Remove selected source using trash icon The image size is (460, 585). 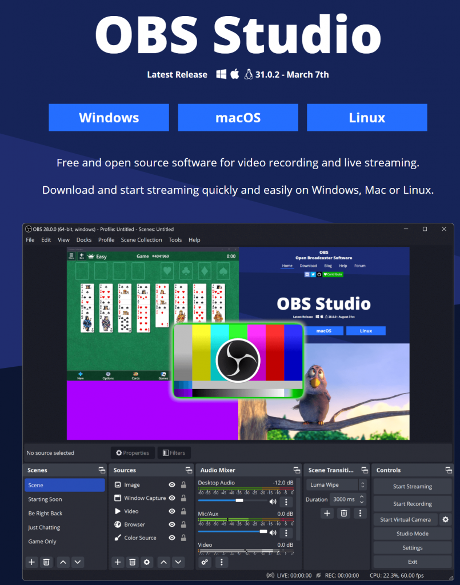132,562
